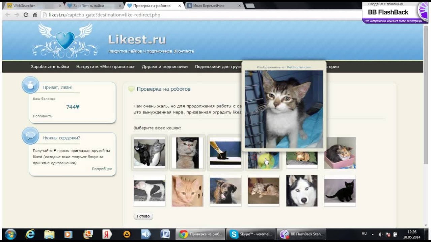Switch to BB FlashBack taskbar window
431x242 pixels.
point(302,234)
